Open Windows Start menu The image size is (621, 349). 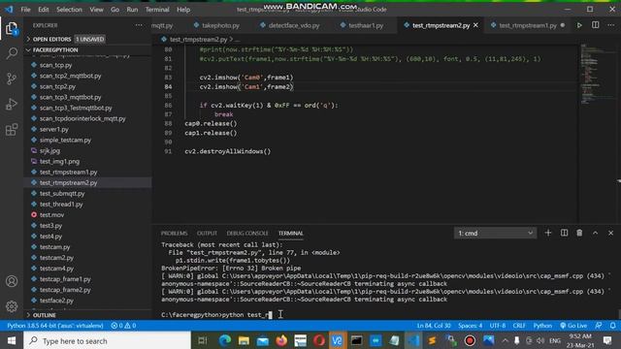click(12, 340)
